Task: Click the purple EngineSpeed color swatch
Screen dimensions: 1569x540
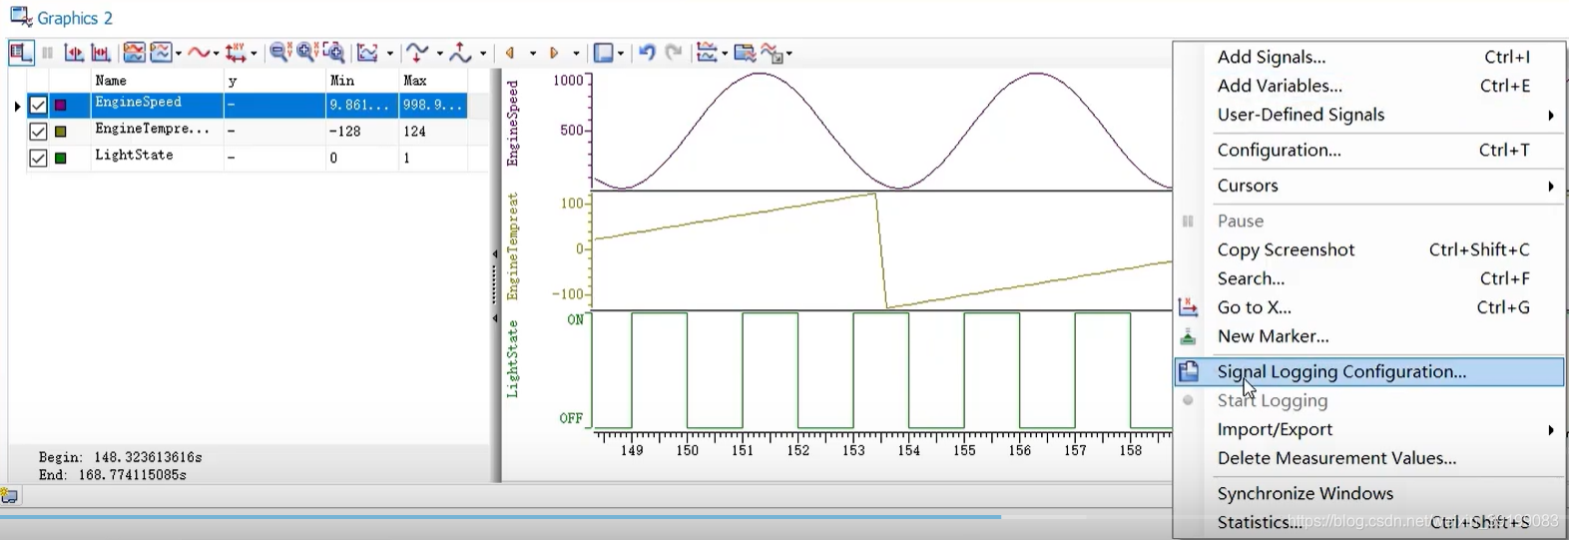Action: click(x=61, y=105)
